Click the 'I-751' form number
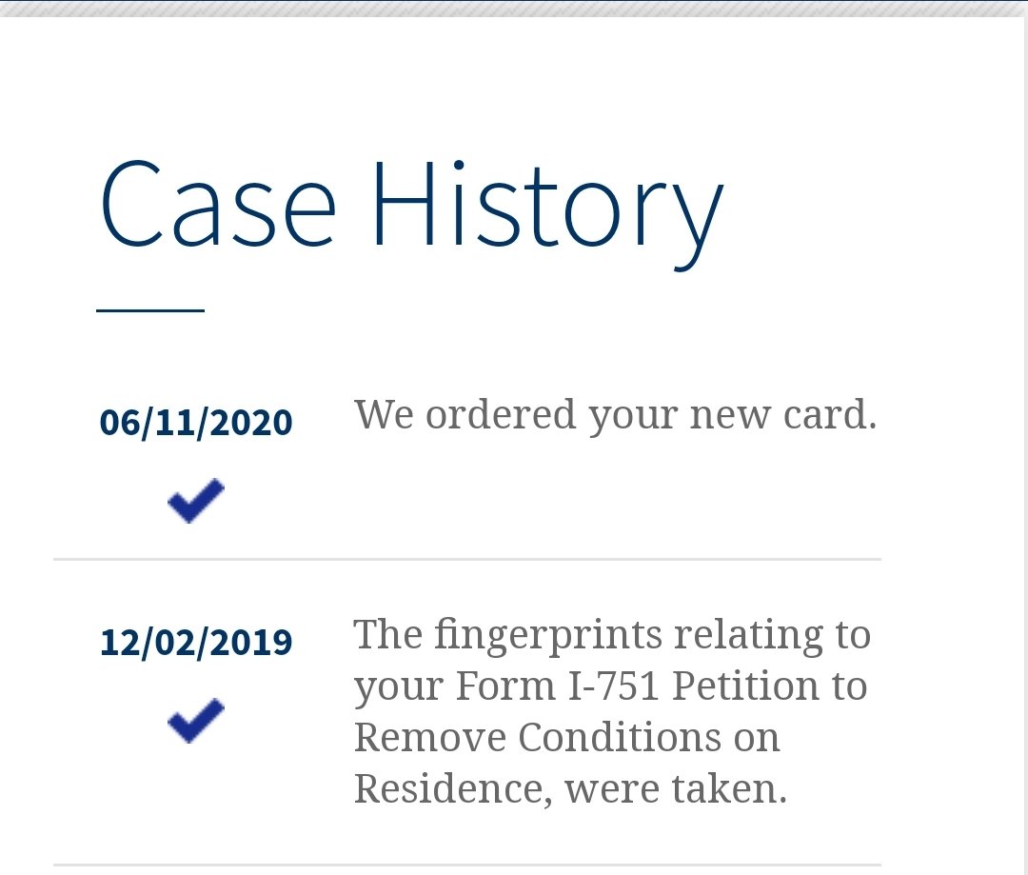This screenshot has height=875, width=1028. tap(613, 686)
